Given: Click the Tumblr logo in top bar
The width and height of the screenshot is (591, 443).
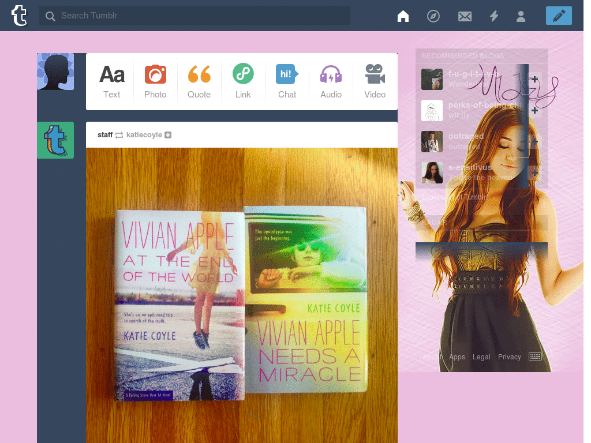Looking at the screenshot, I should coord(19,16).
